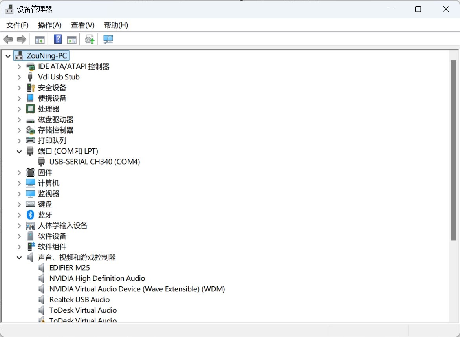Collapse the ZouNing-PC root node
460x337 pixels.
click(8, 56)
